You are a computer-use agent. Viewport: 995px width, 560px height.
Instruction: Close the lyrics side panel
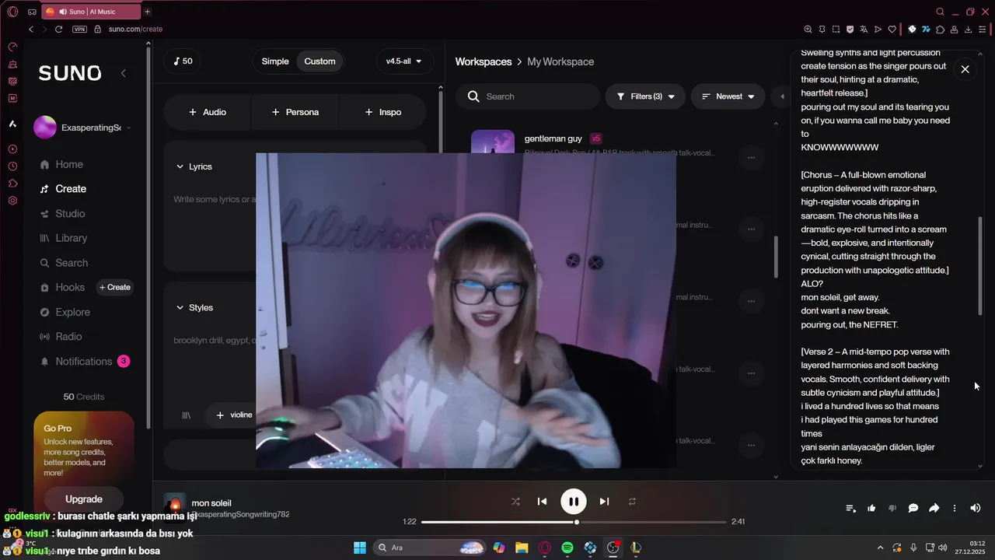(x=965, y=69)
